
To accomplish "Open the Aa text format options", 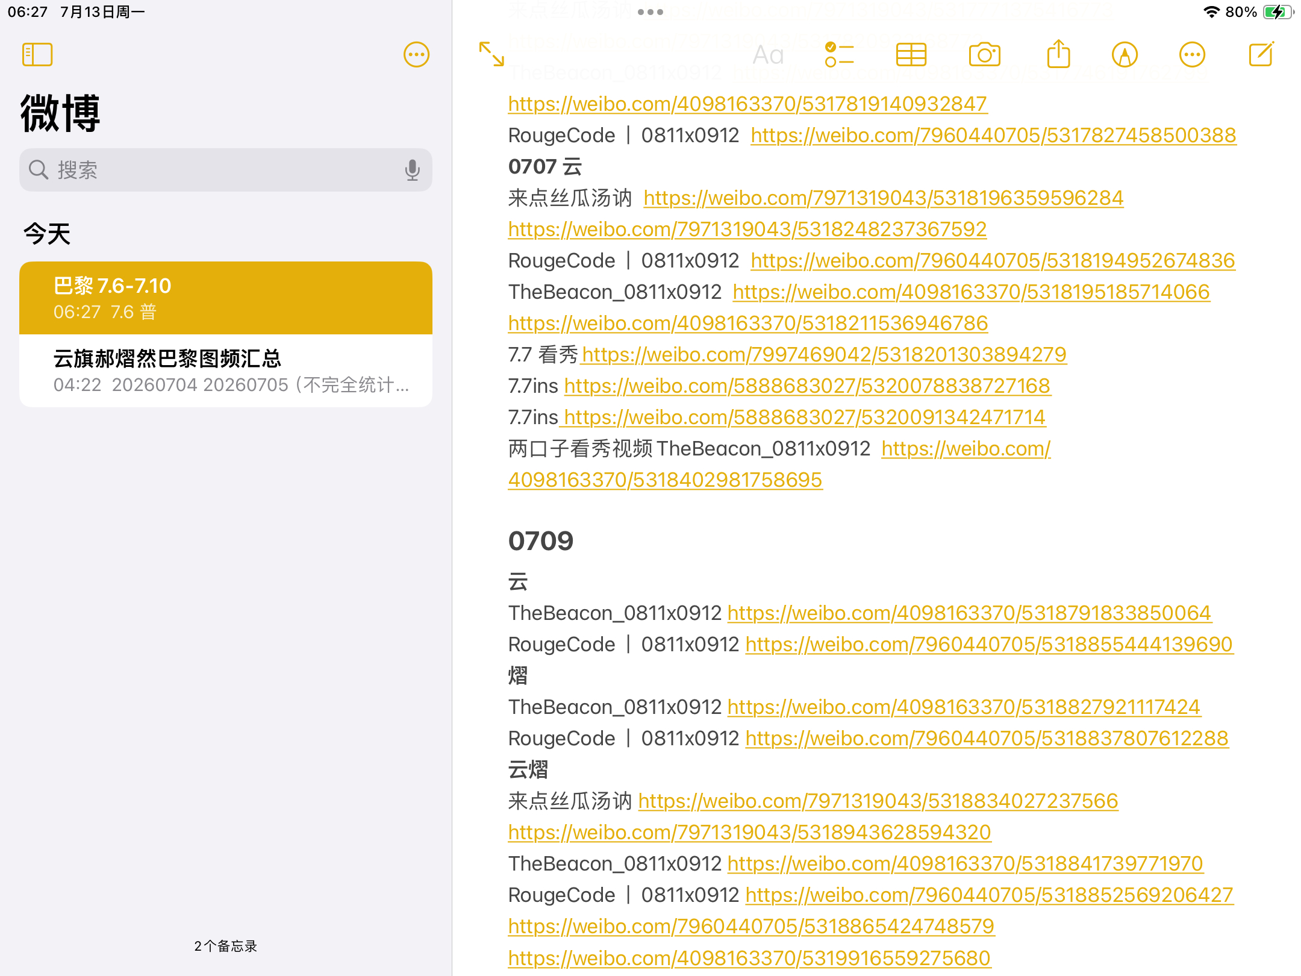I will (768, 55).
